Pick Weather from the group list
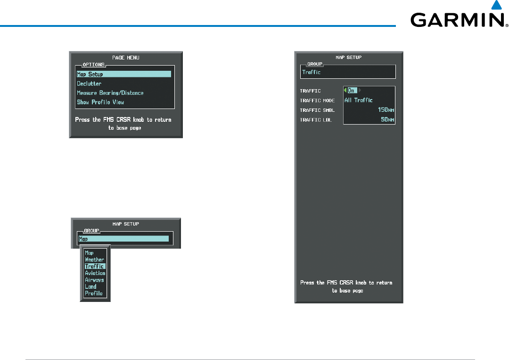Screen dimensions: 509x360 94,260
